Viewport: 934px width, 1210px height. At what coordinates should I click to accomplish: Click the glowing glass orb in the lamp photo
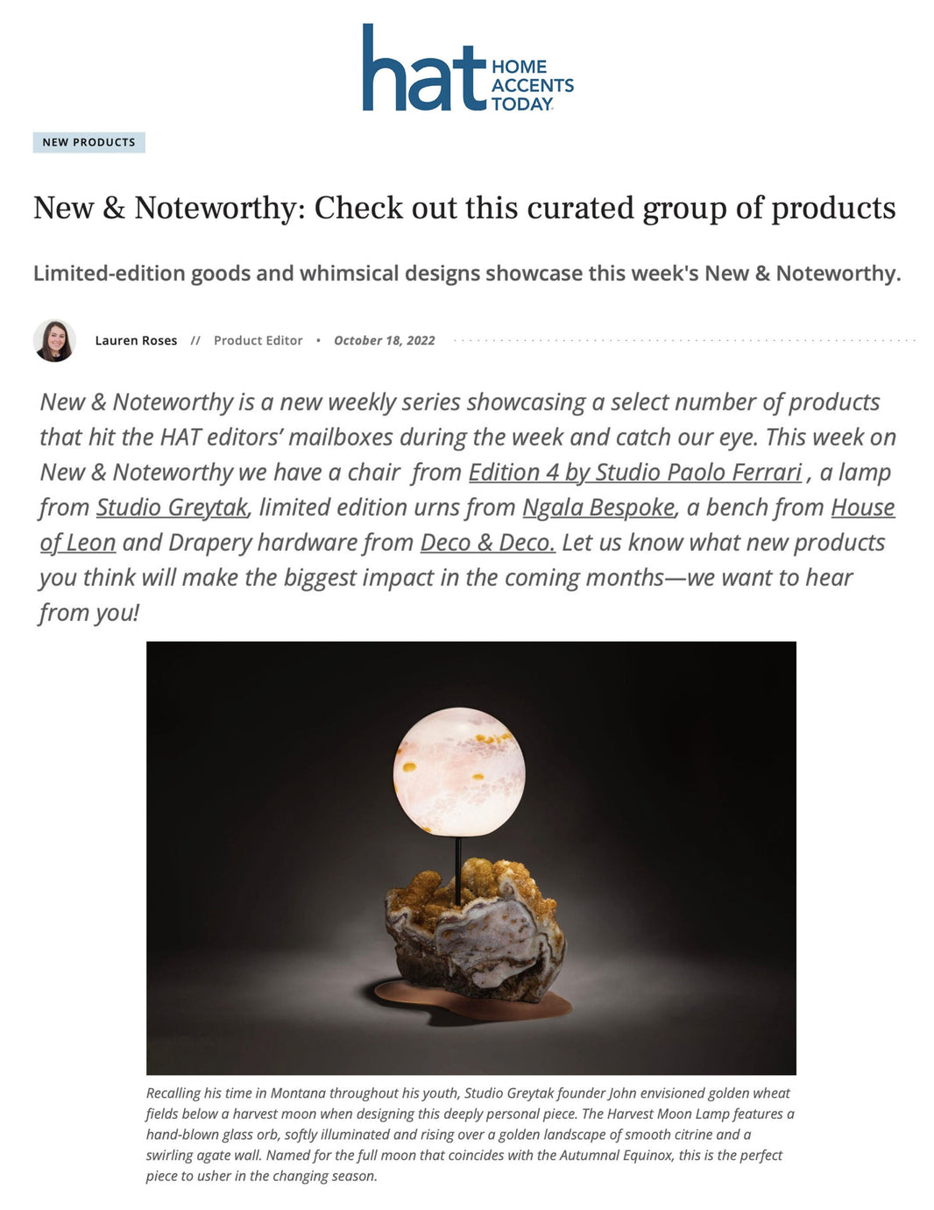click(x=459, y=770)
